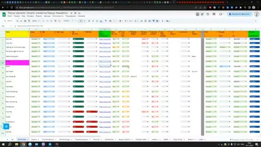Open File Explorer from the taskbar
Image resolution: width=261 pixels, height=147 pixels.
tap(17, 144)
